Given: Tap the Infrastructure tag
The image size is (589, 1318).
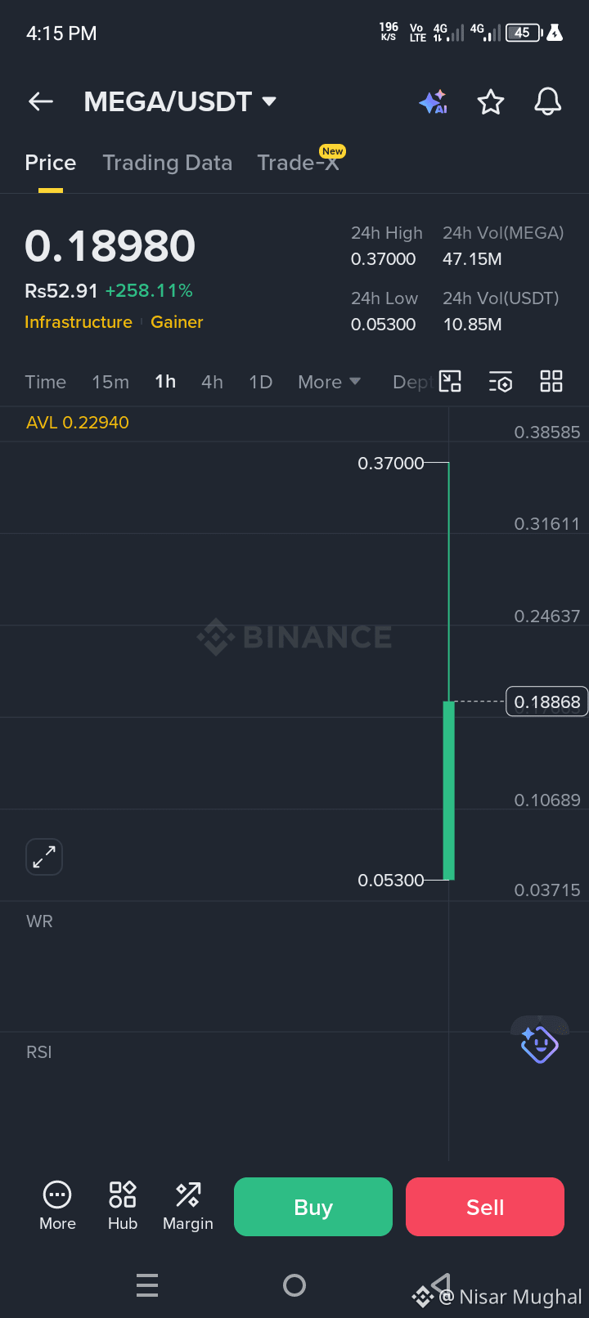Looking at the screenshot, I should pos(79,322).
